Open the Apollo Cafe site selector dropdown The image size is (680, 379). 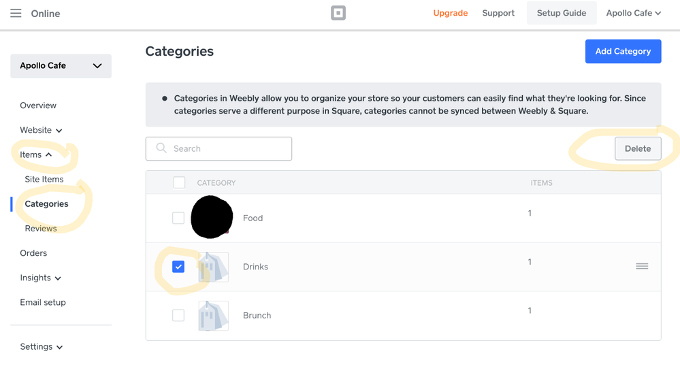click(x=61, y=66)
